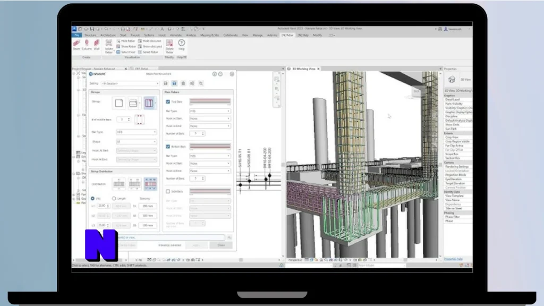The image size is (544, 306).
Task: Open Top Bars Hook At End dropdown
Action: click(209, 126)
